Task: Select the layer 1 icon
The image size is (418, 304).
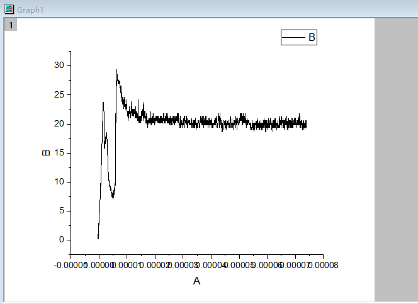Action: click(x=11, y=25)
